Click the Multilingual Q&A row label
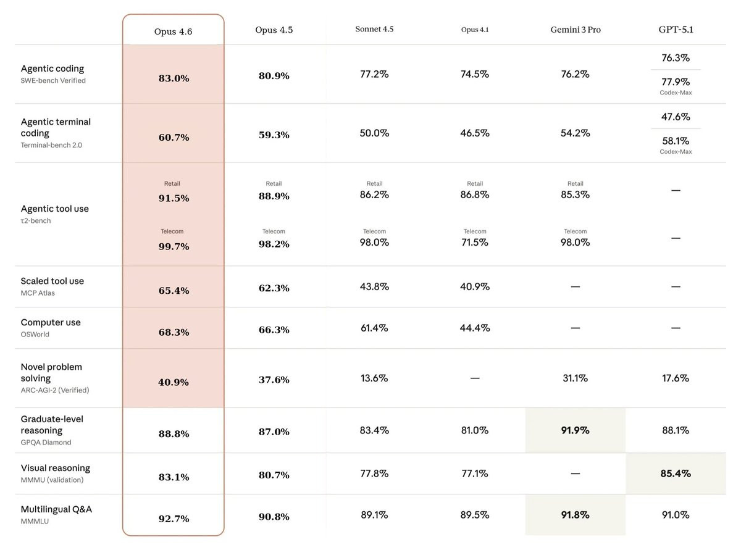This screenshot has height=550, width=741. click(56, 509)
